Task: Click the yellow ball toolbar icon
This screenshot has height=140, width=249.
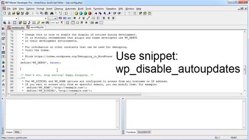Action: [x=76, y=13]
